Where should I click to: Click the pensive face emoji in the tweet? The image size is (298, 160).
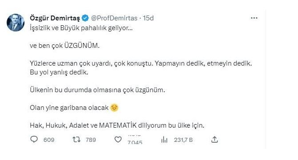114,108
